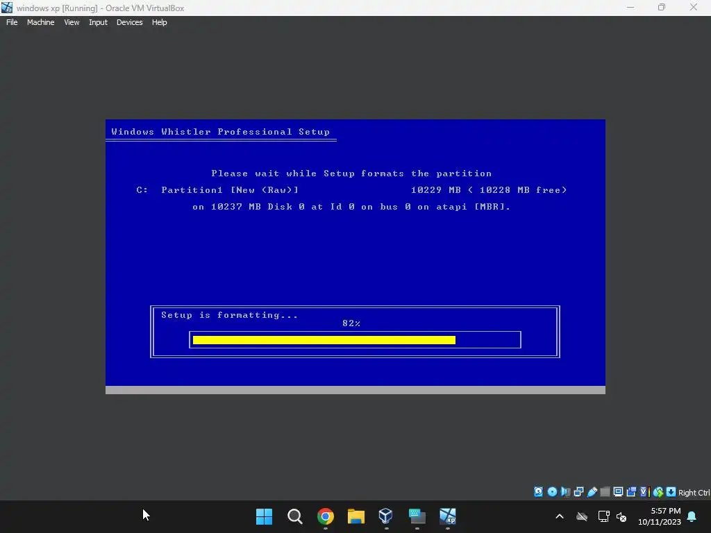
Task: Click the single-monitor display indicator icon
Action: pos(618,492)
